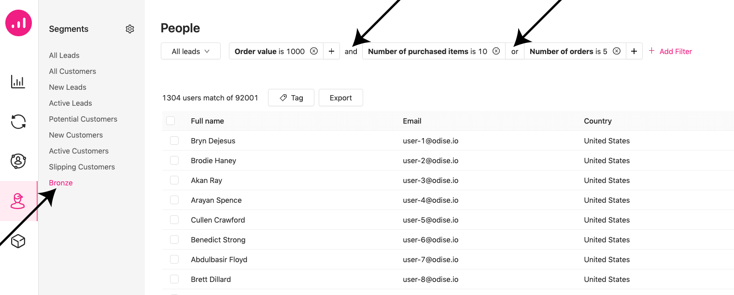Check the Cullen Crawford row checkbox
The height and width of the screenshot is (295, 734).
click(174, 220)
